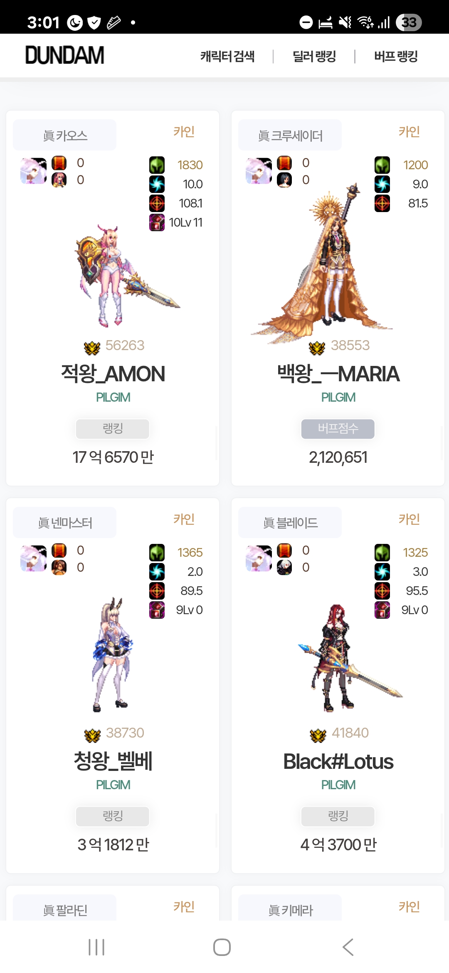Click the green mask icon beside 1200

[x=382, y=165]
